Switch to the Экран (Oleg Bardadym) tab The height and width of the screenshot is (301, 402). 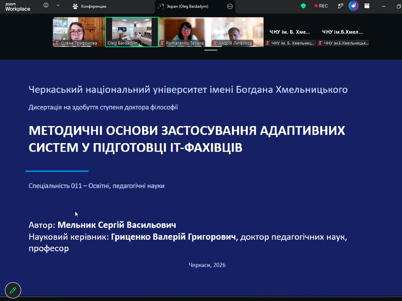(x=187, y=6)
